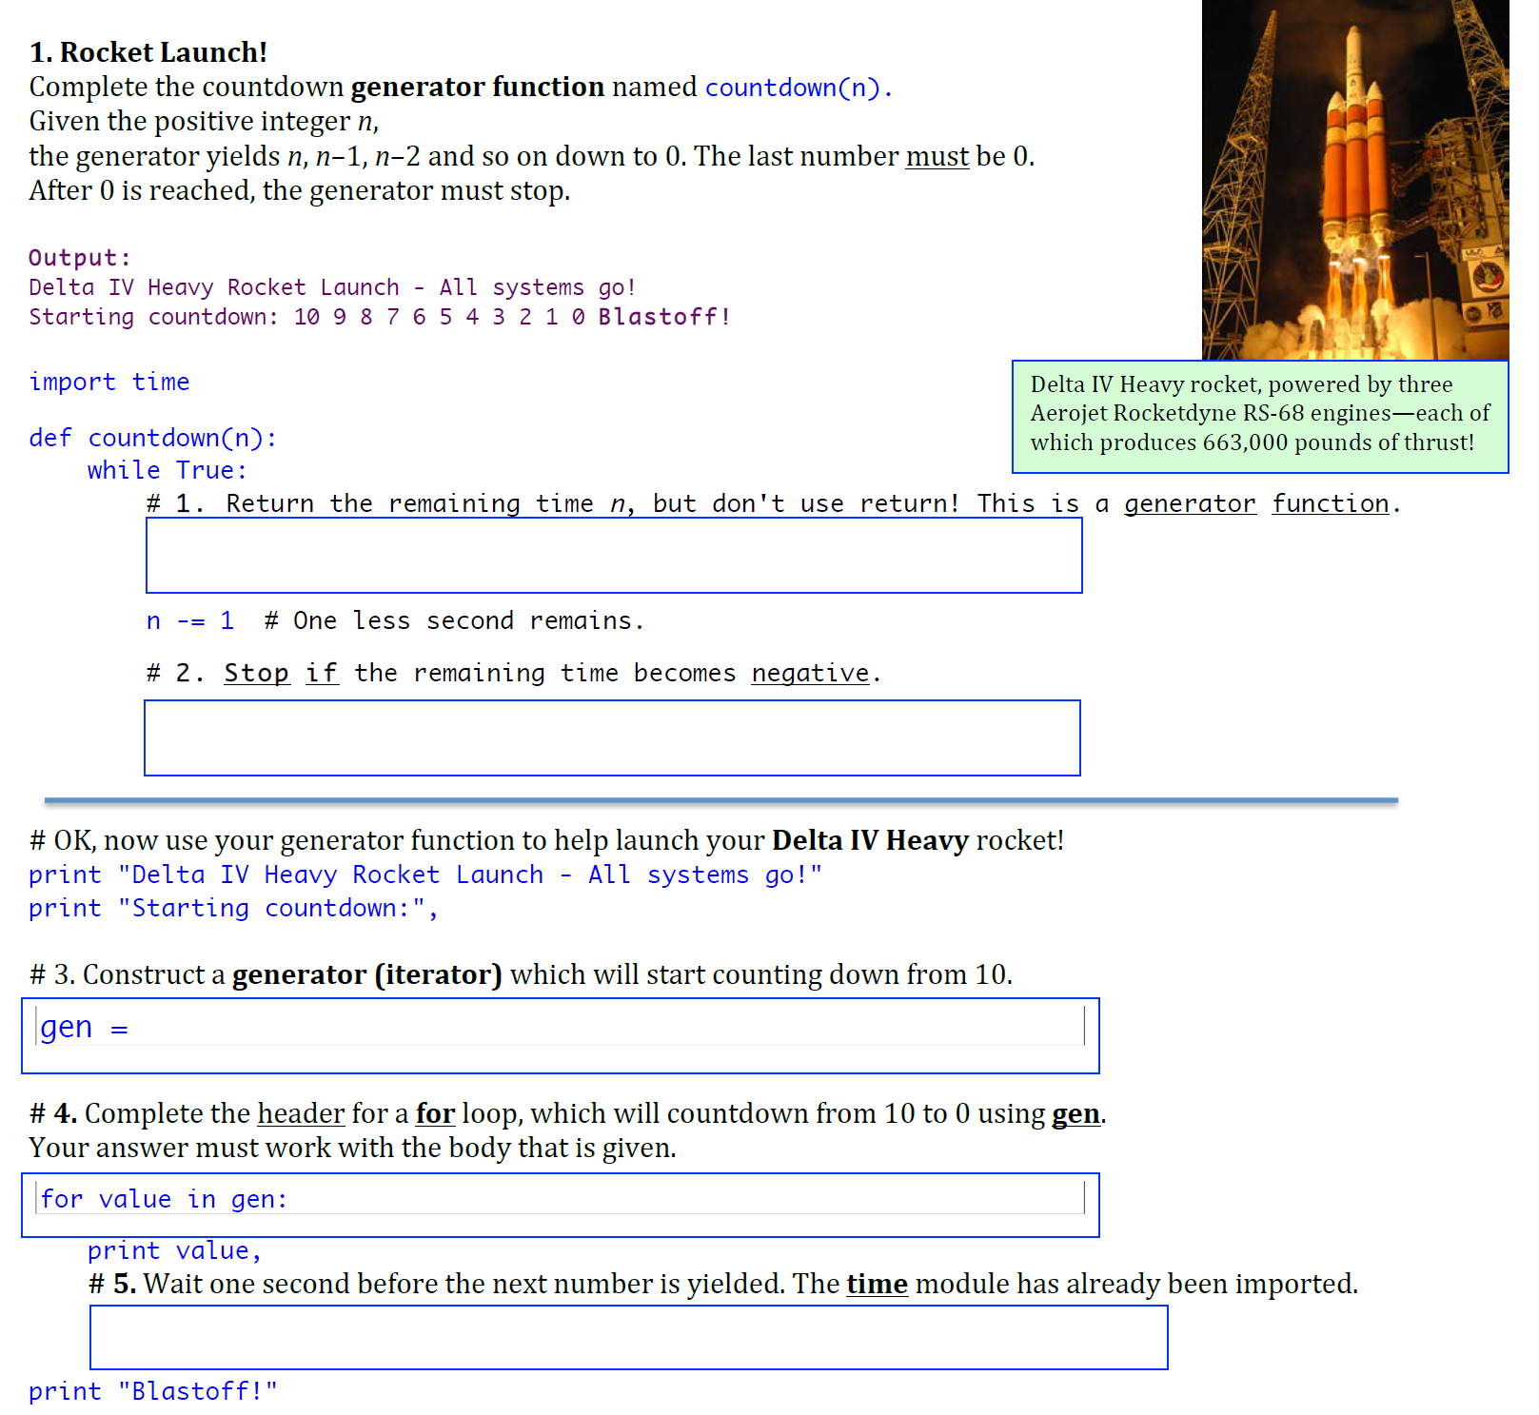Click the underlined word must

tap(937, 156)
